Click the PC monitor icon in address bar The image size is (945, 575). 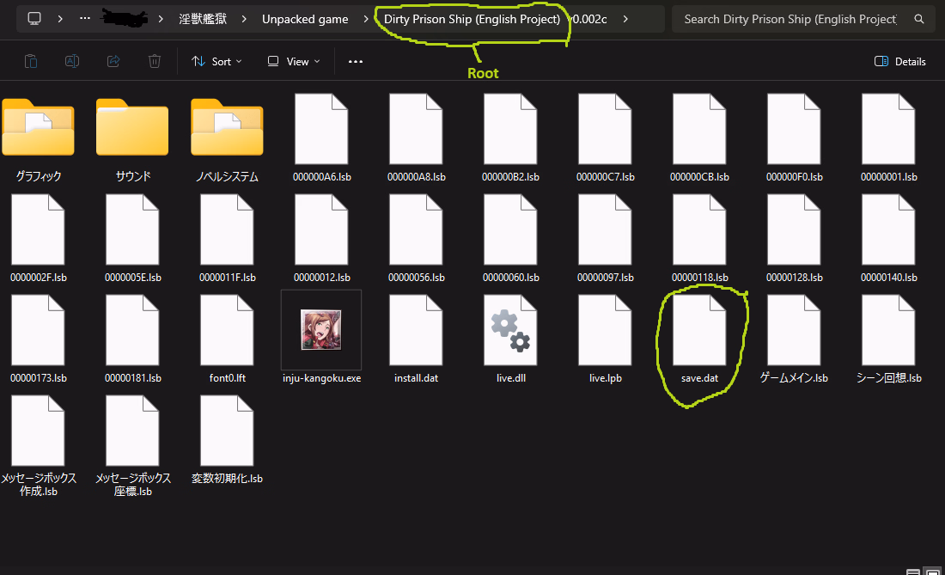click(x=34, y=19)
